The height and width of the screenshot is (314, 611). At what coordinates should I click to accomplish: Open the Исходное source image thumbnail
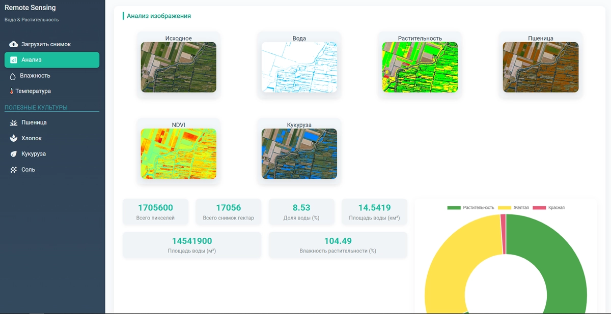pos(178,67)
